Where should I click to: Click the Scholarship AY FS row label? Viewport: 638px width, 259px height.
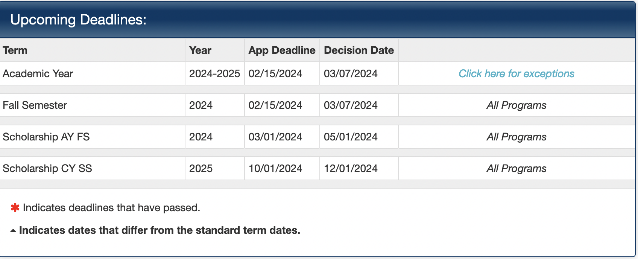[x=46, y=137]
